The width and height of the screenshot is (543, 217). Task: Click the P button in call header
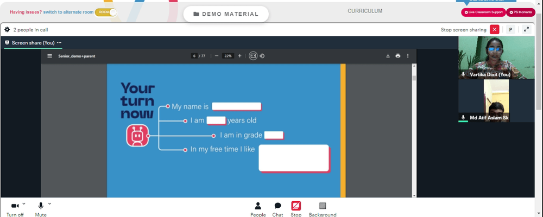(510, 30)
